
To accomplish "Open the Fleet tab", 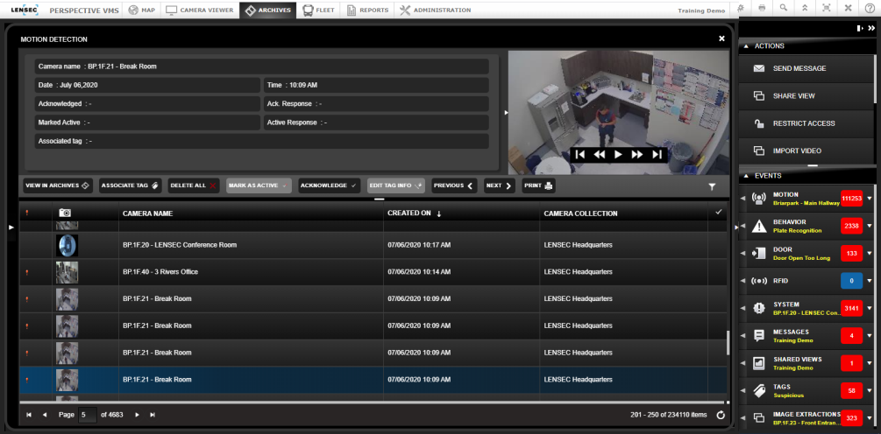I will coord(318,10).
